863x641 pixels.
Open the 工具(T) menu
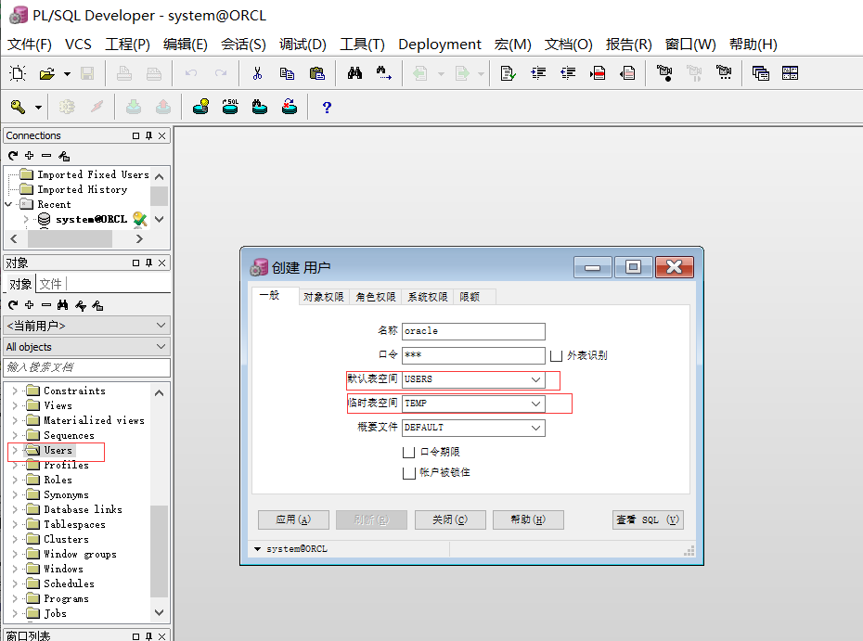[362, 44]
